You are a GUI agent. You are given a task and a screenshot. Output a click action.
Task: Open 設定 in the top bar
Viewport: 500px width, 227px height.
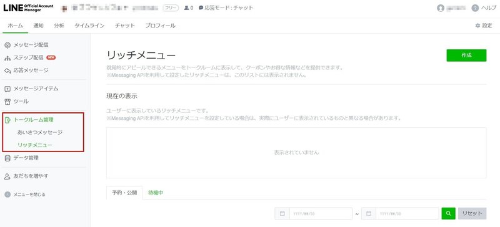click(484, 26)
